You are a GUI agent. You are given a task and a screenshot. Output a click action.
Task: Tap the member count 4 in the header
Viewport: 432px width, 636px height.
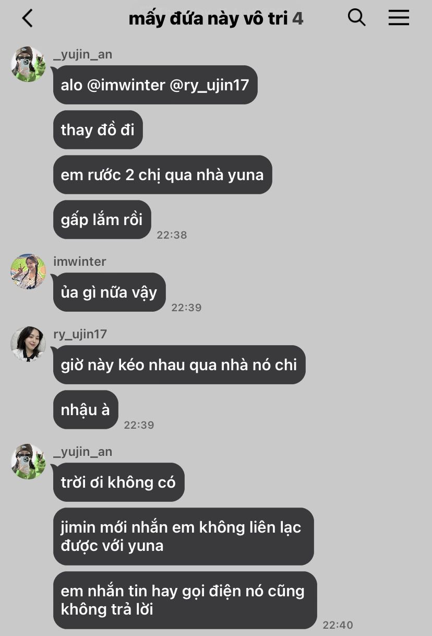(297, 19)
